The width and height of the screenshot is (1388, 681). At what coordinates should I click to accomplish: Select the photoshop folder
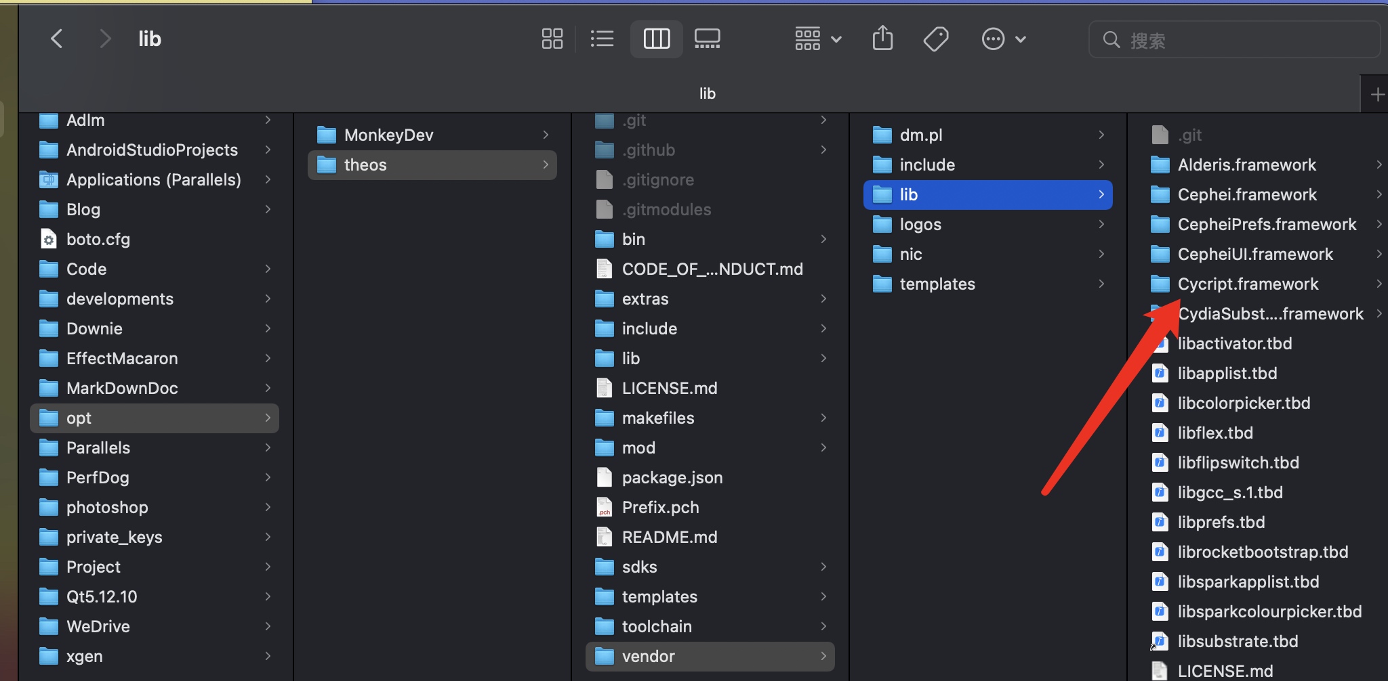pos(155,507)
